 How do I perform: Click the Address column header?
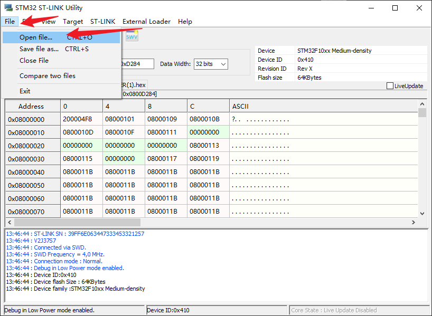click(x=33, y=106)
